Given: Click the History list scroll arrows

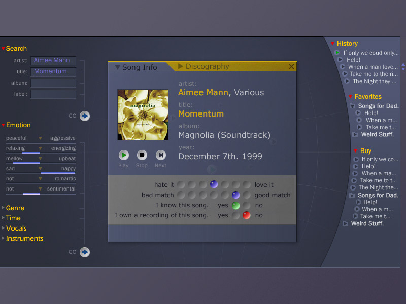Looking at the screenshot, I should coord(403,67).
